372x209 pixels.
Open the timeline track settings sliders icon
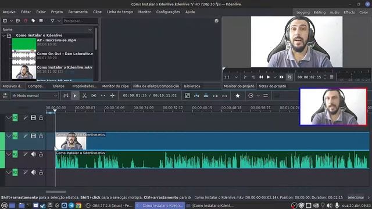5,95
